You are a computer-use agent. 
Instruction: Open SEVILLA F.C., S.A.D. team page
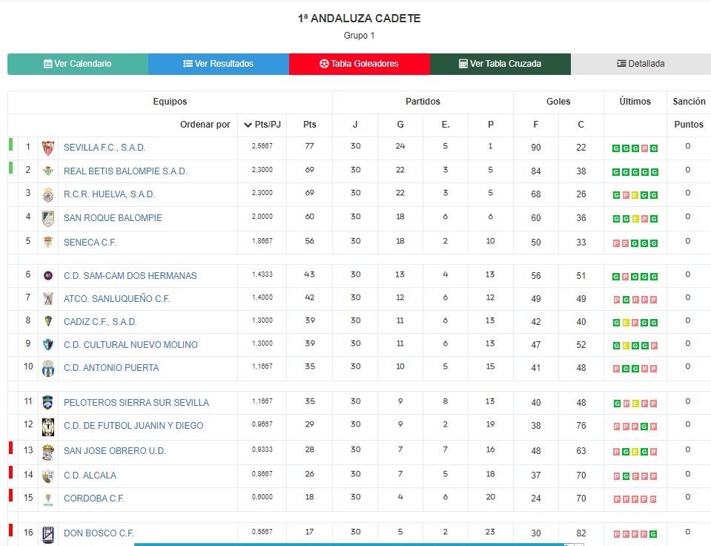(x=105, y=148)
